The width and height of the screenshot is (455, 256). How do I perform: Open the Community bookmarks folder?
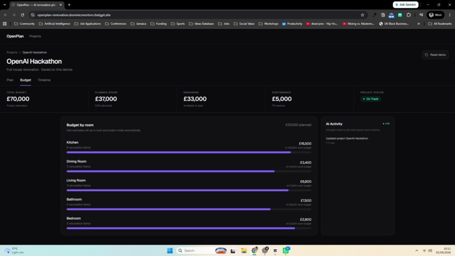tap(24, 24)
